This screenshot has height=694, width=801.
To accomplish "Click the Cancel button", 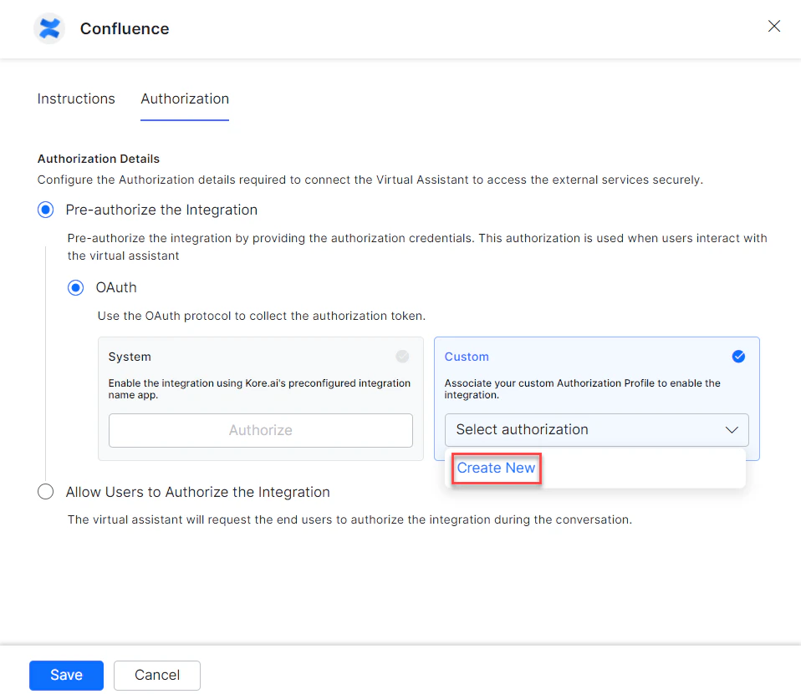I will point(156,675).
